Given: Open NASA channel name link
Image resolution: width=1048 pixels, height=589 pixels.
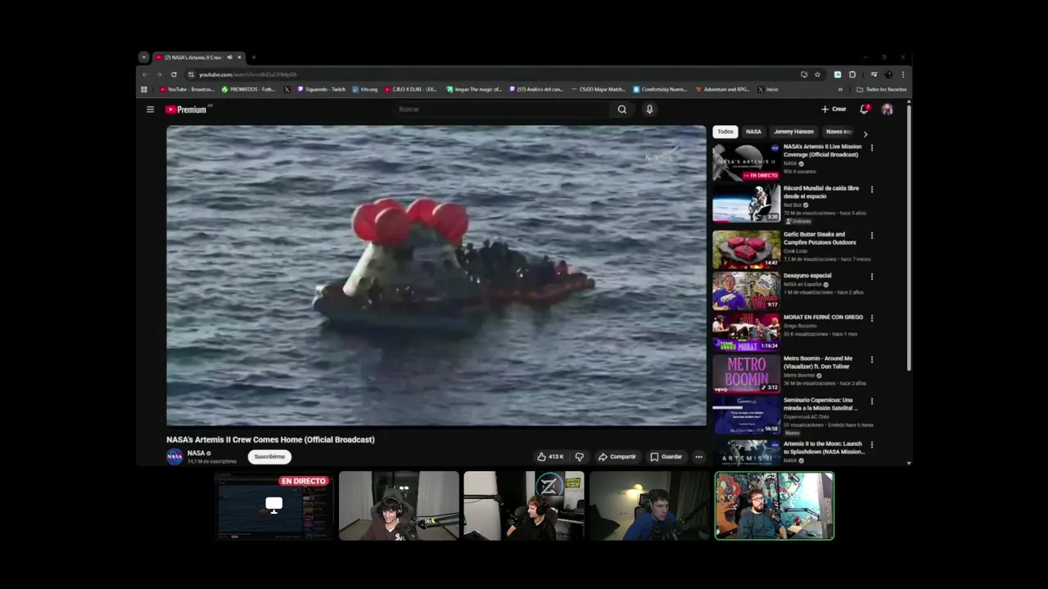Looking at the screenshot, I should (196, 453).
